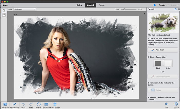180x109 pixels.
Task: Choose the Black canvas color
Action: pyautogui.click(x=158, y=63)
